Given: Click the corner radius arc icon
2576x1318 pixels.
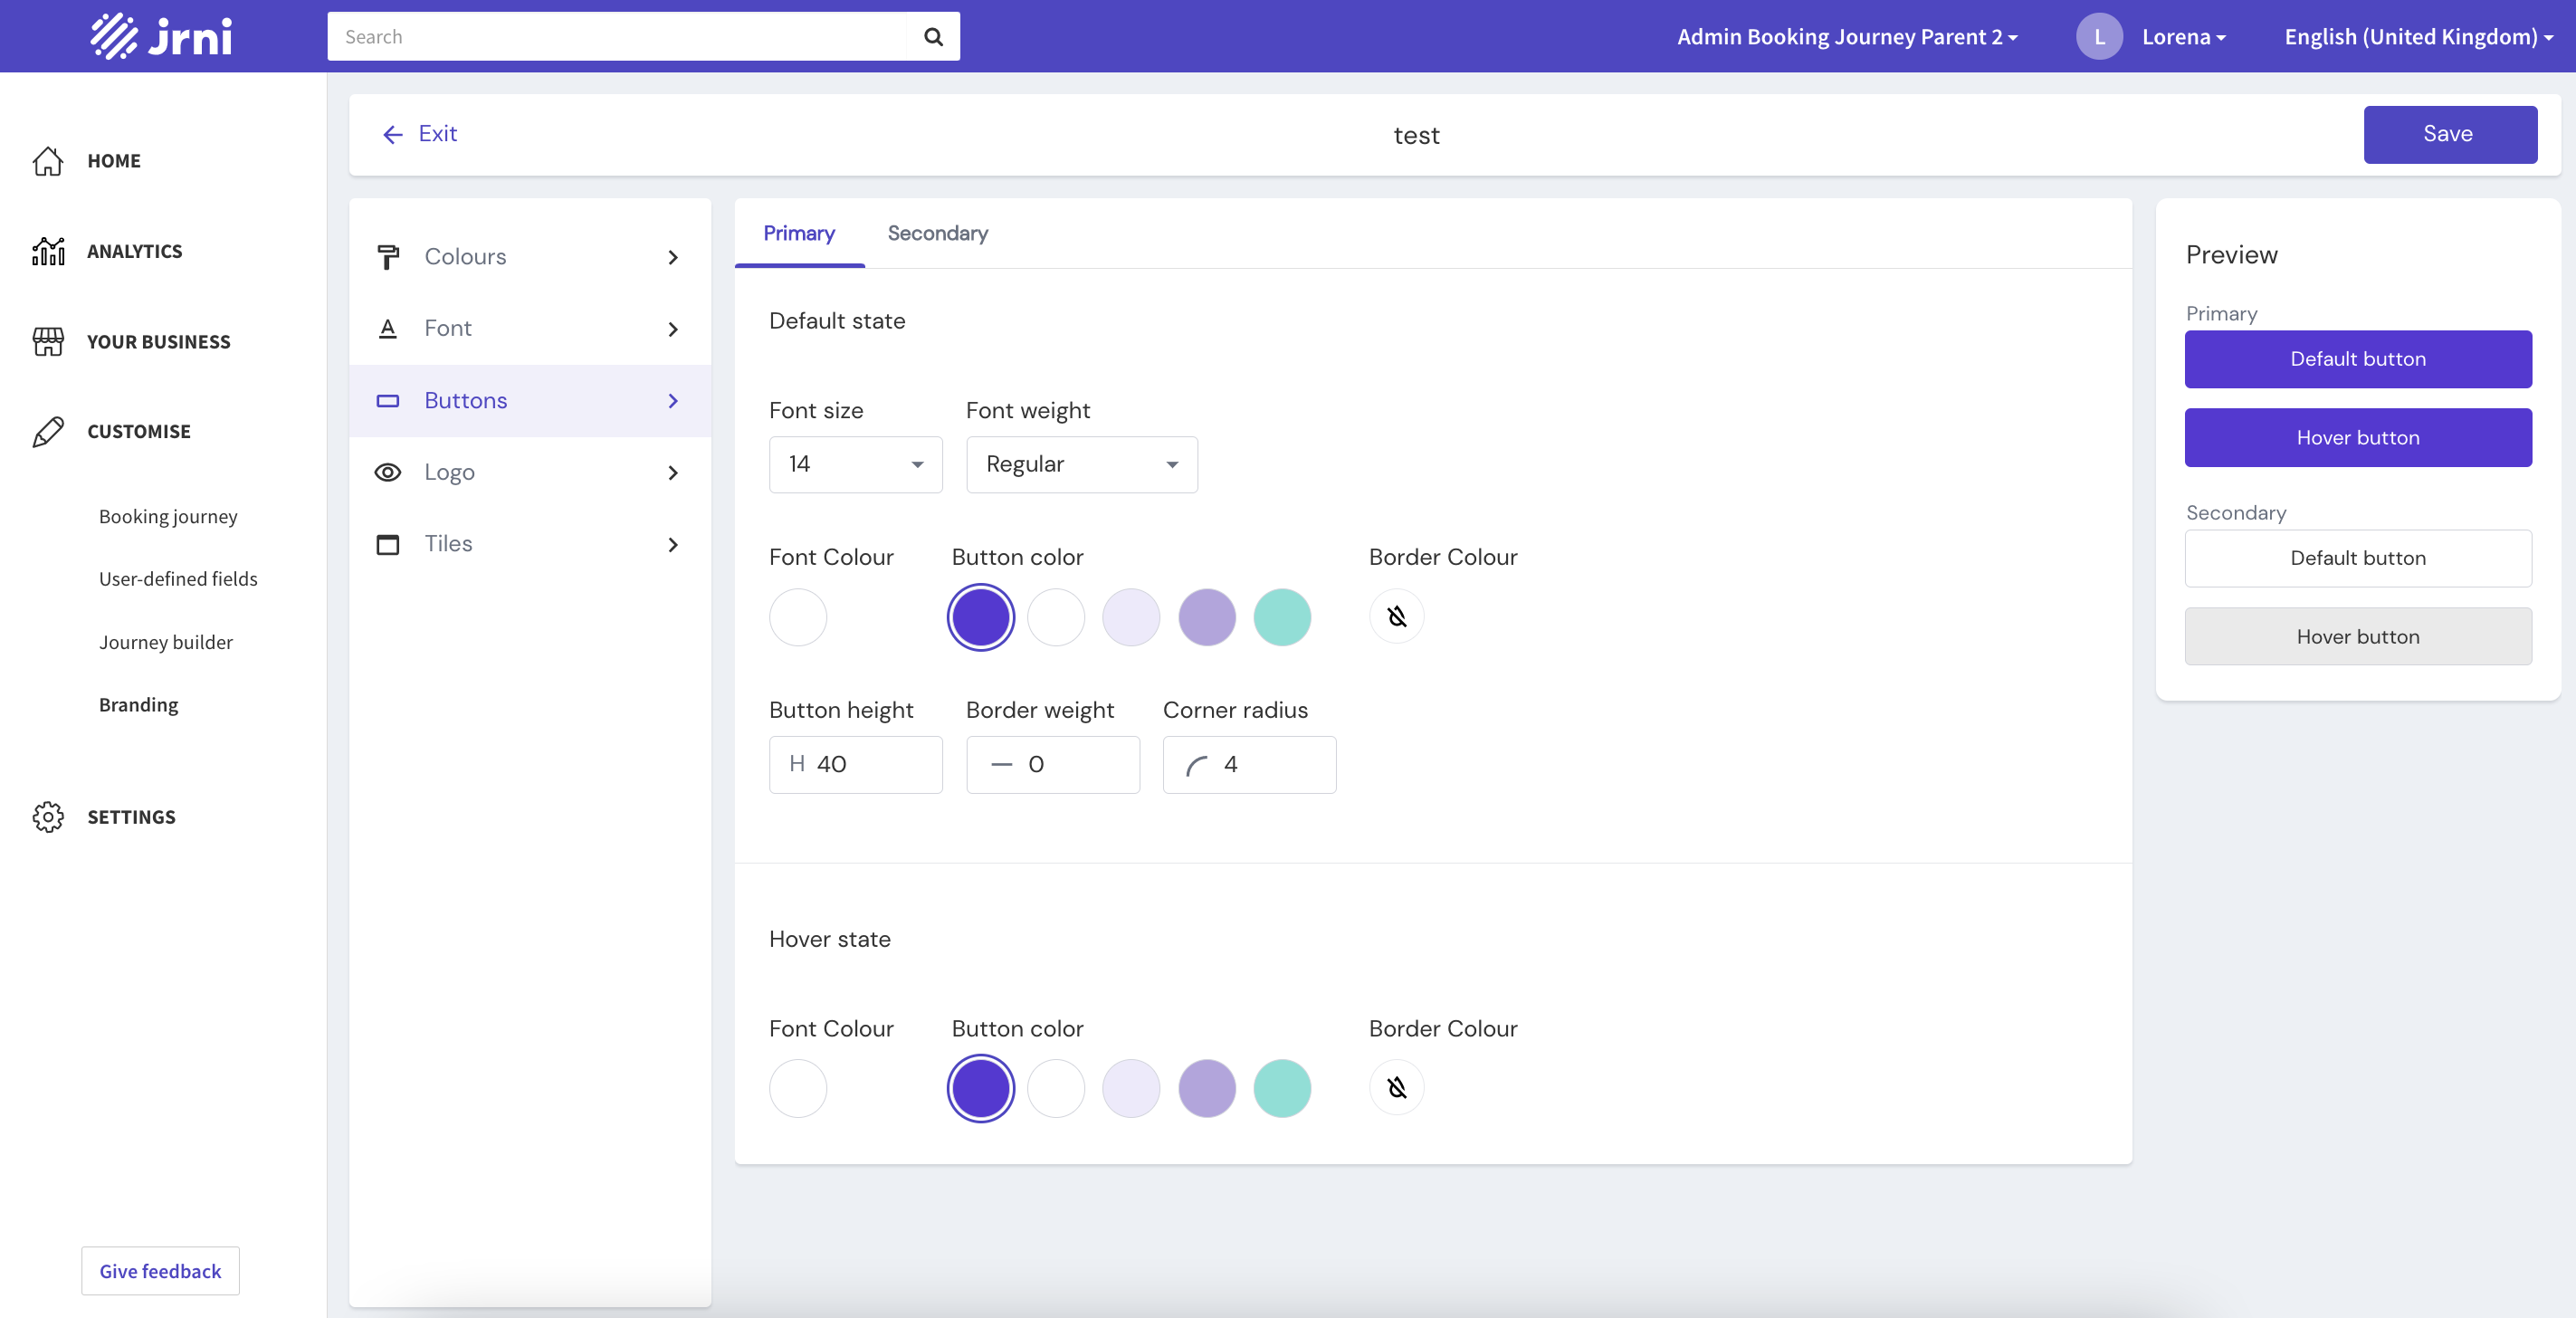Looking at the screenshot, I should pos(1197,765).
